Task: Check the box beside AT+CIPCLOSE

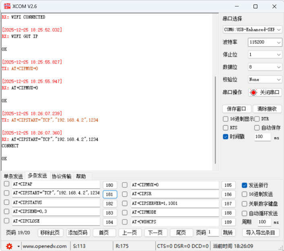Action: tap(6, 221)
